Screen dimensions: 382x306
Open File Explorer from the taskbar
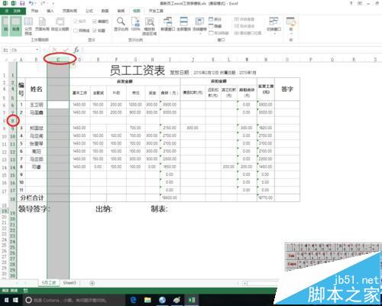[147, 300]
